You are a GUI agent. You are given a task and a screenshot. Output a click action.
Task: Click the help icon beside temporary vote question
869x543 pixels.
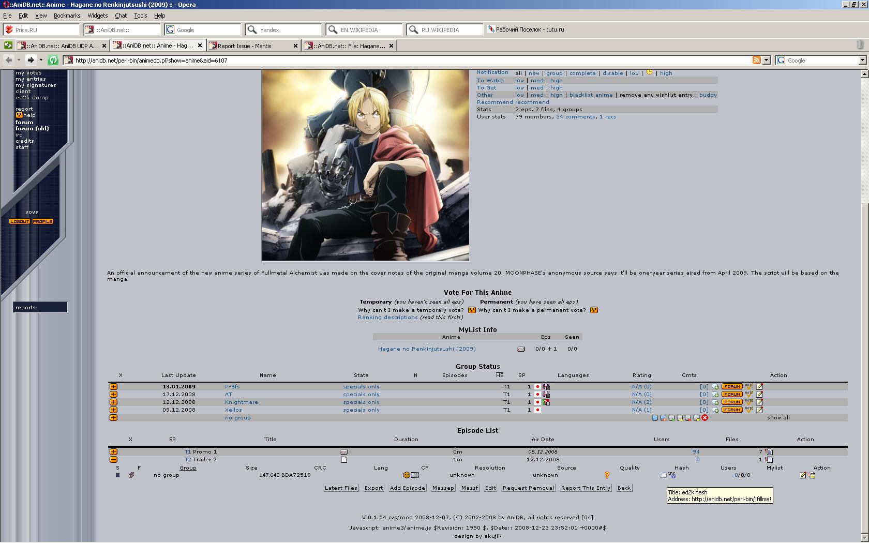point(471,310)
